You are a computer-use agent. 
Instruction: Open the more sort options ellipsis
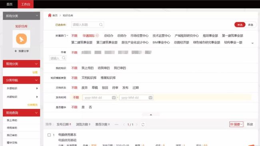[116, 124]
